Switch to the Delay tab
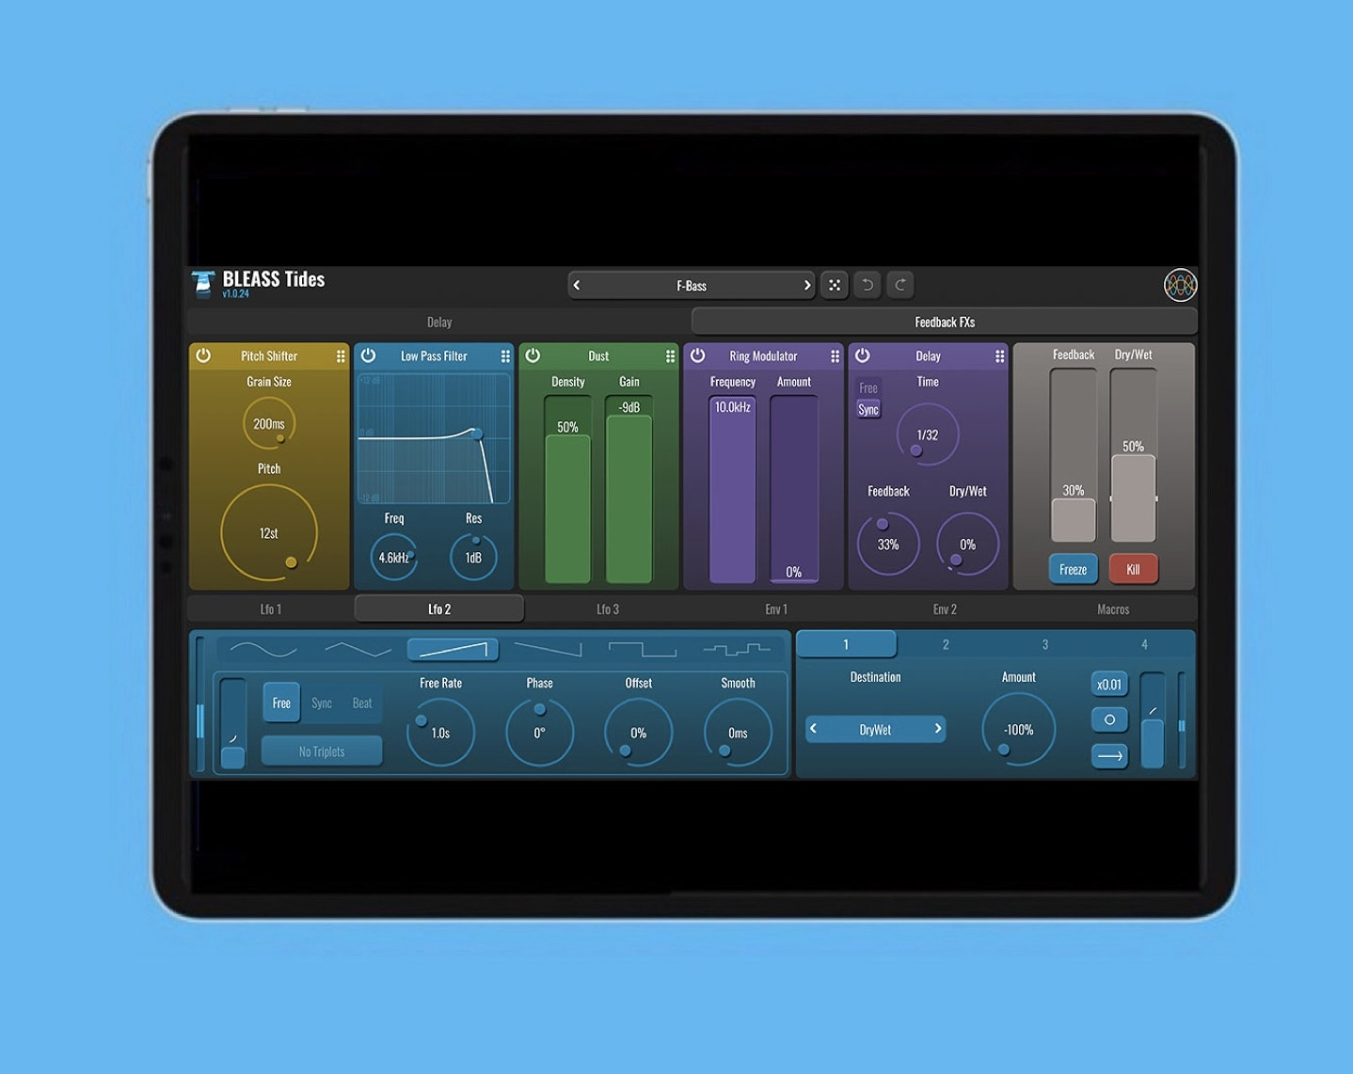The width and height of the screenshot is (1353, 1074). (439, 322)
